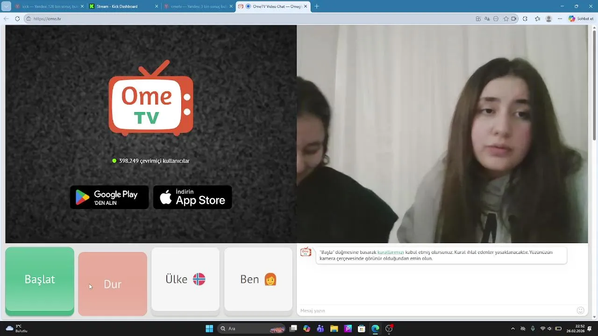Open Microsoft Teams from the taskbar
Viewport: 598px width, 336px height.
pos(320,329)
